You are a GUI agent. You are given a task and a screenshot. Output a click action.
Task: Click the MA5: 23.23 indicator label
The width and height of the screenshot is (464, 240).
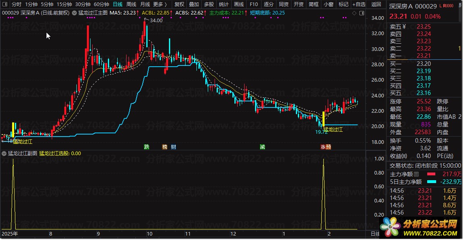pos(122,13)
